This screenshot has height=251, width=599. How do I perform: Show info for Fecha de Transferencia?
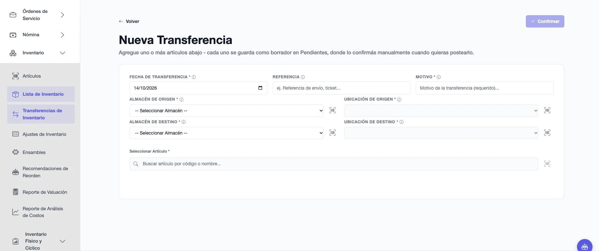pos(194,77)
